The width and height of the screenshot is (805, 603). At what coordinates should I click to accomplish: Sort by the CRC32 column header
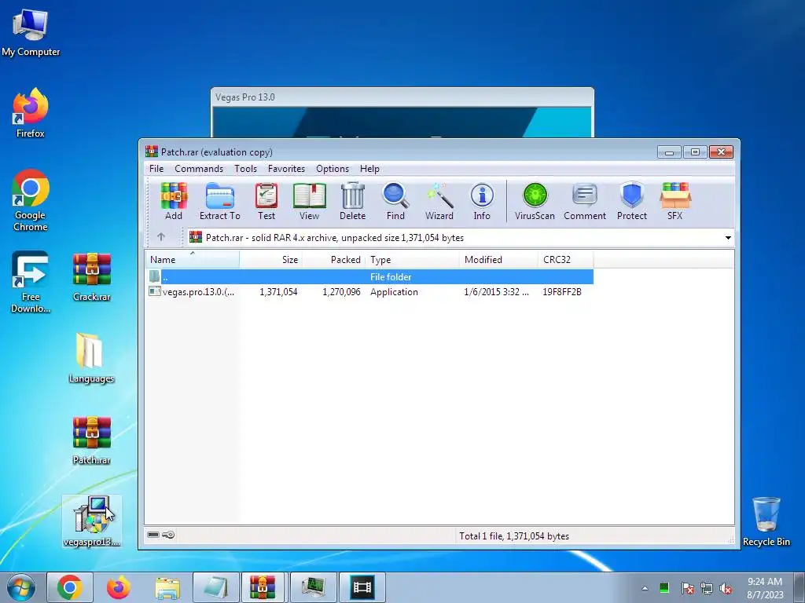click(x=566, y=259)
